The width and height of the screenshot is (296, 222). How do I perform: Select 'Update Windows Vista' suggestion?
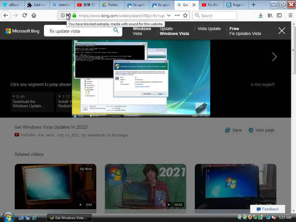[x=174, y=31]
